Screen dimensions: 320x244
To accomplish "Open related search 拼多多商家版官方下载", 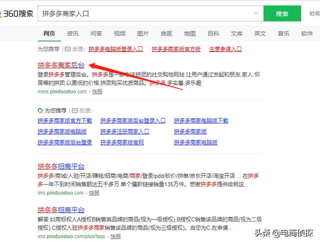I will 65,121.
